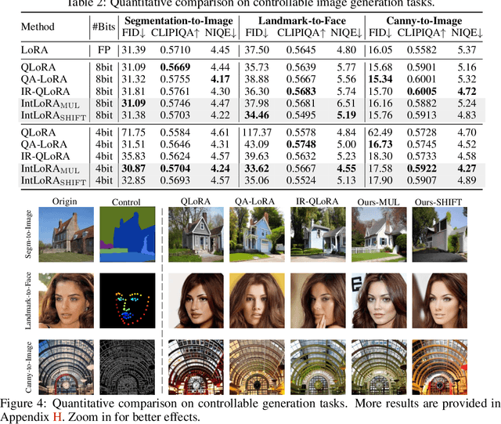Open Ours-SHIFT orange Canny-to-Image result

click(440, 367)
